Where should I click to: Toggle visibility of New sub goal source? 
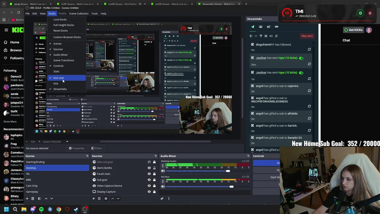pos(149,162)
